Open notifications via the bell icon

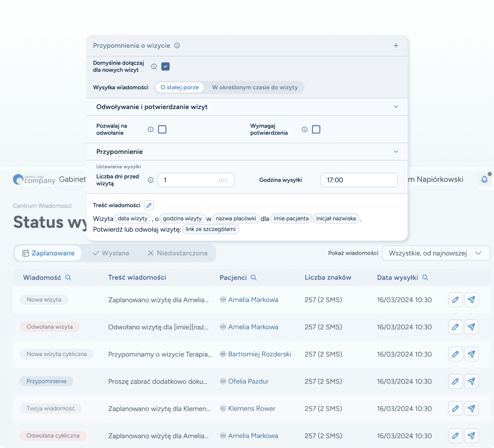(485, 179)
